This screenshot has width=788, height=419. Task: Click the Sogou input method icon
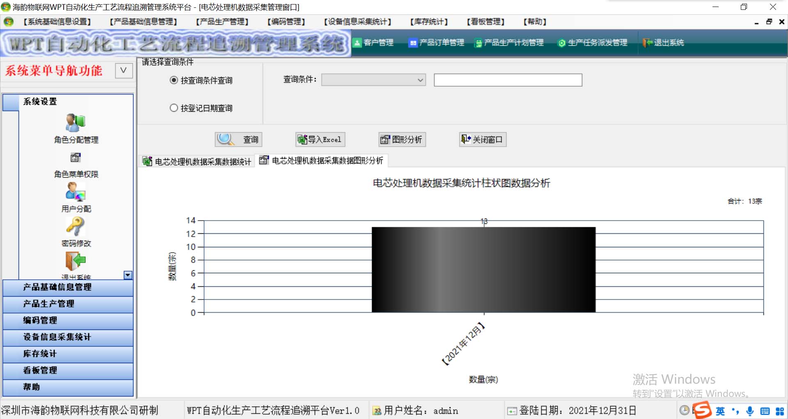click(x=702, y=410)
